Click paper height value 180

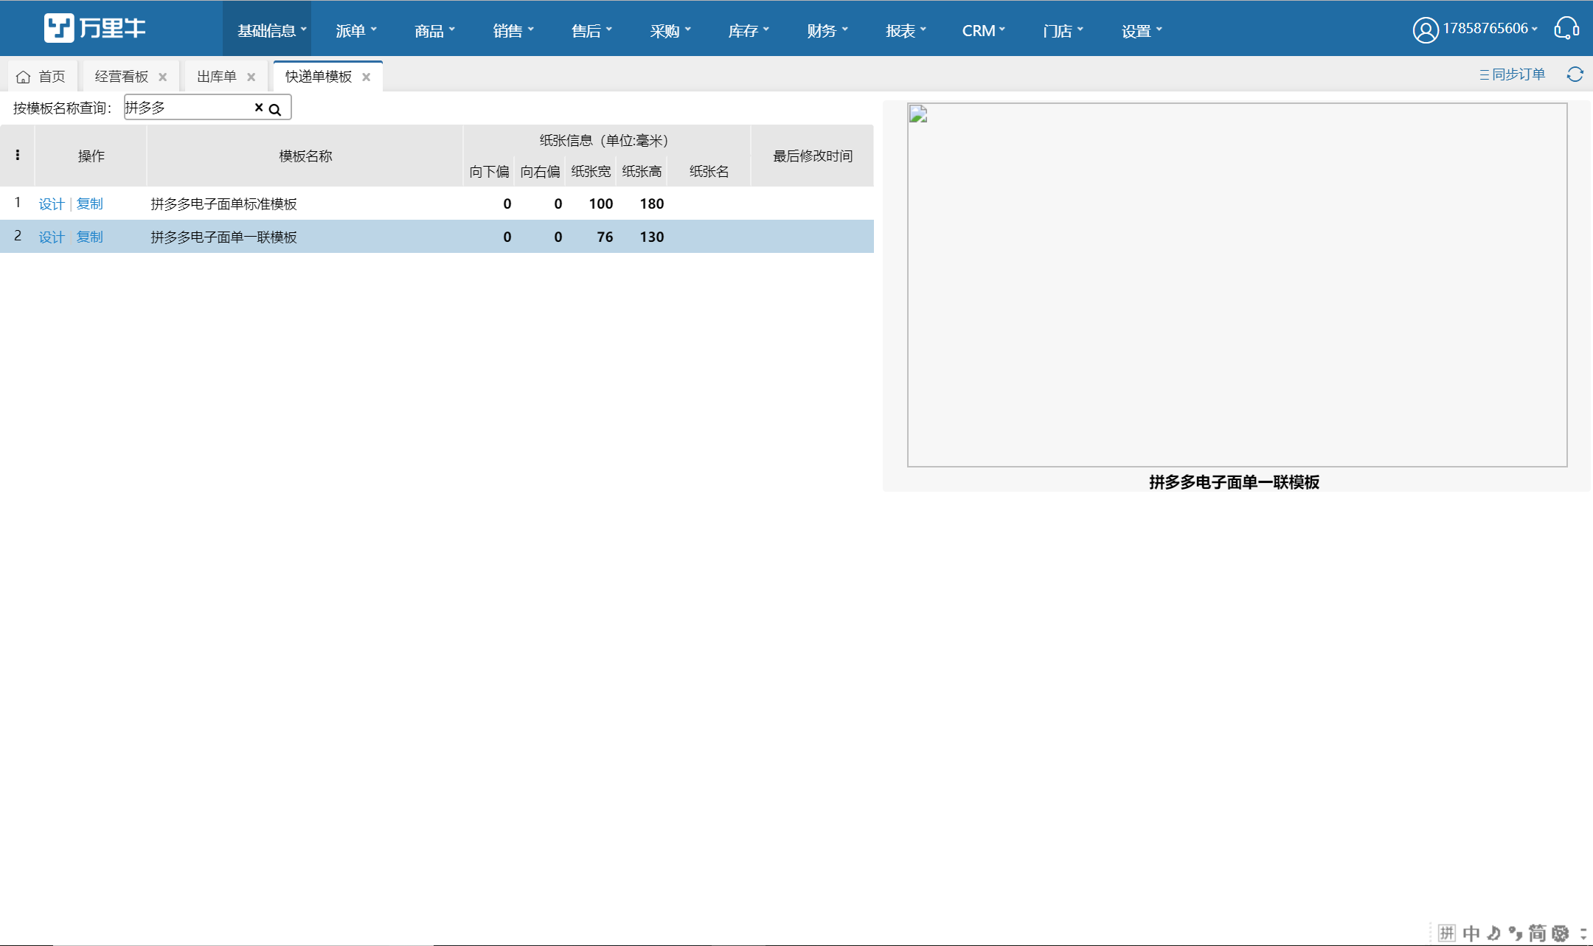(x=652, y=204)
